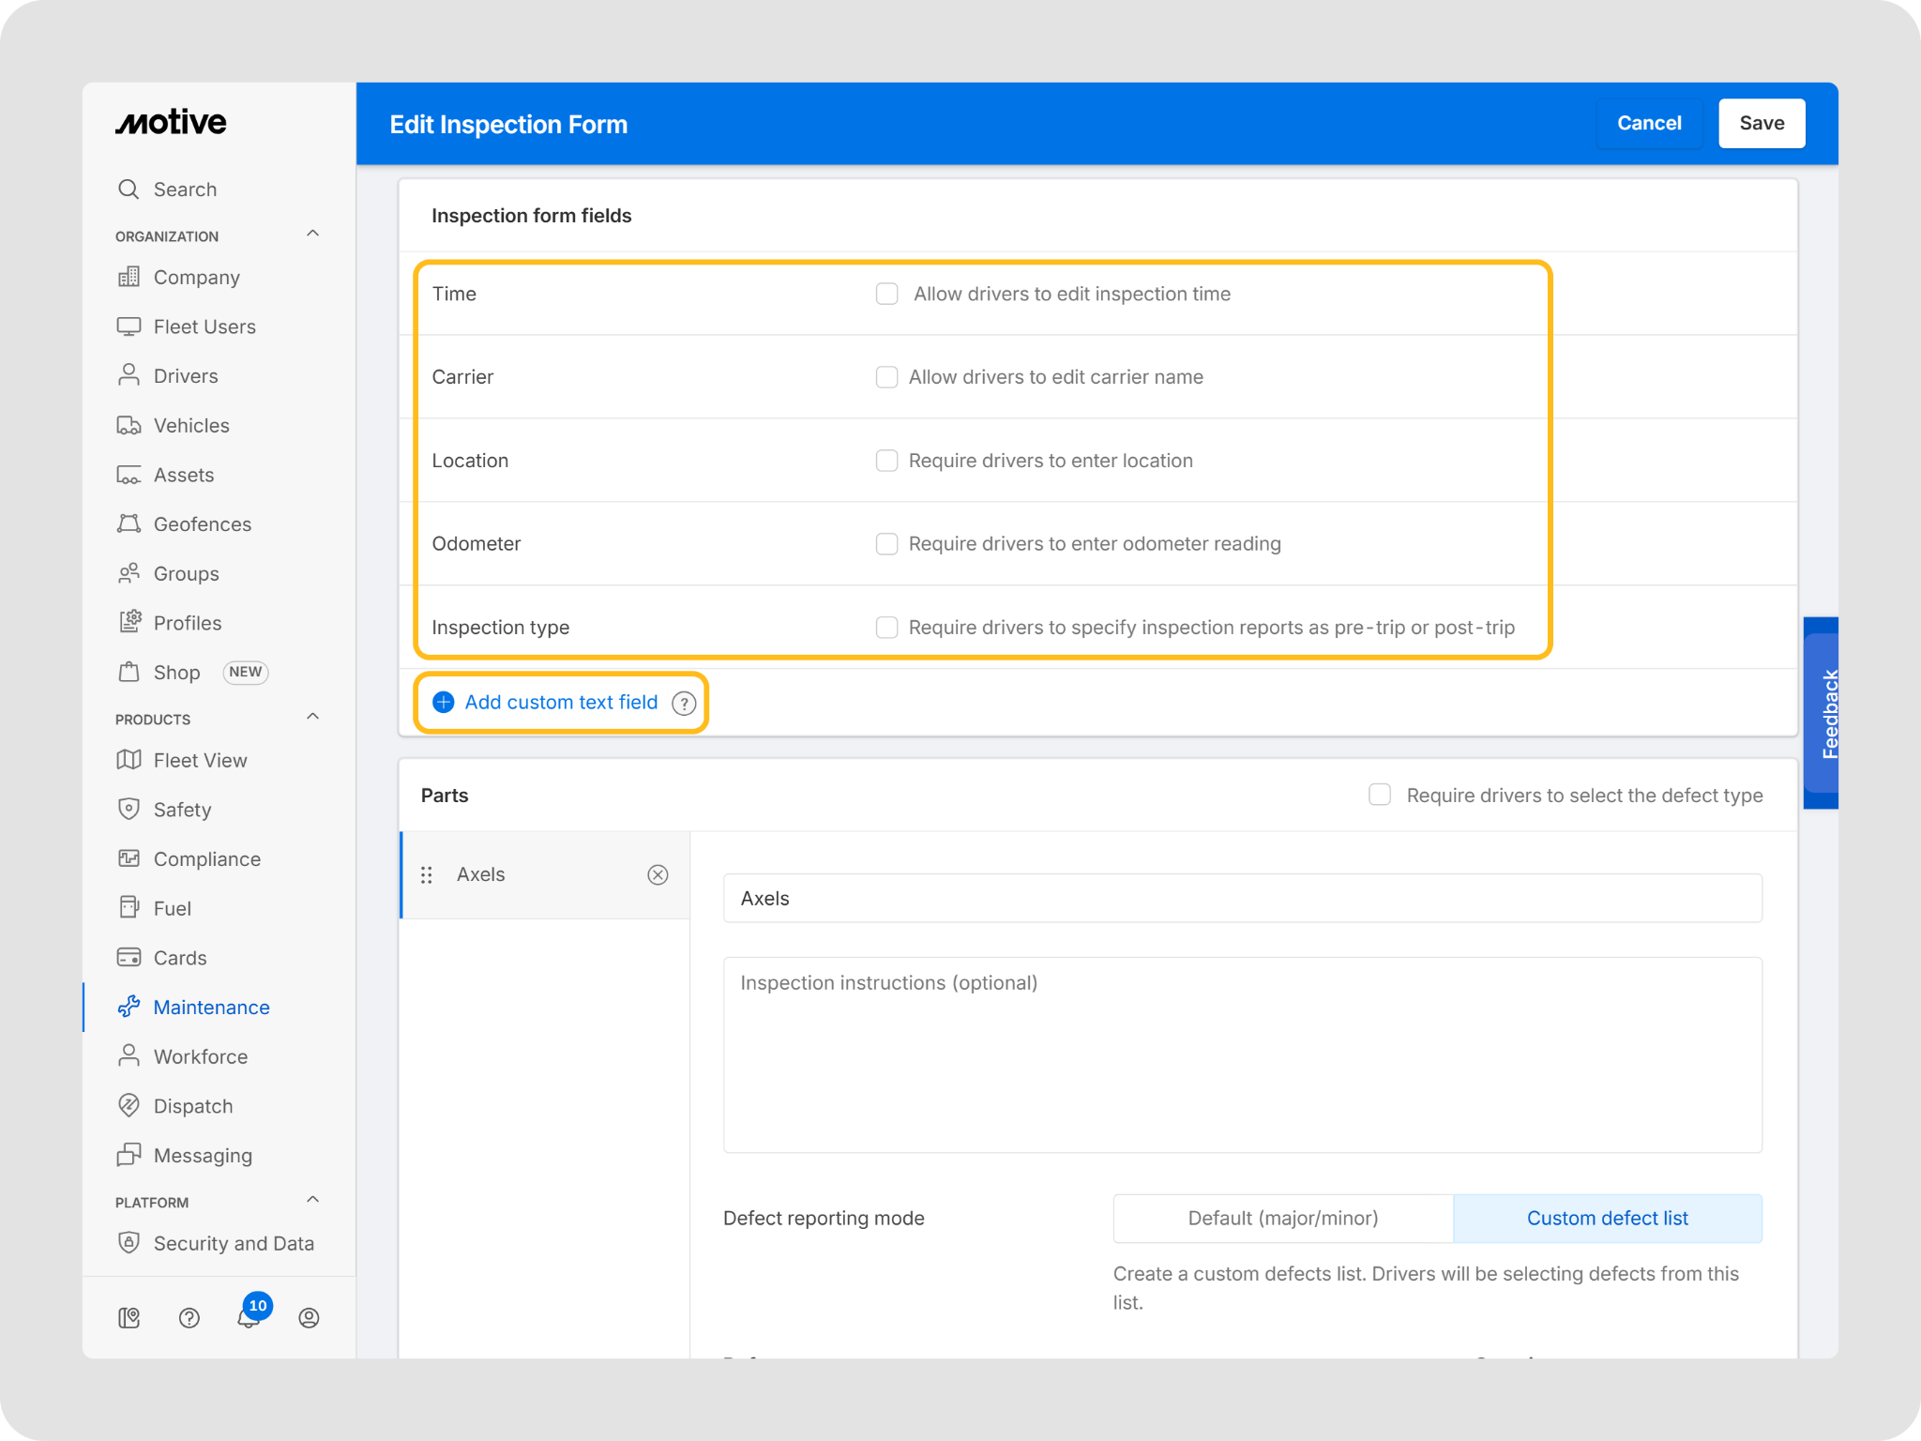Click help icon next to Add custom text field
This screenshot has height=1441, width=1921.
click(684, 703)
